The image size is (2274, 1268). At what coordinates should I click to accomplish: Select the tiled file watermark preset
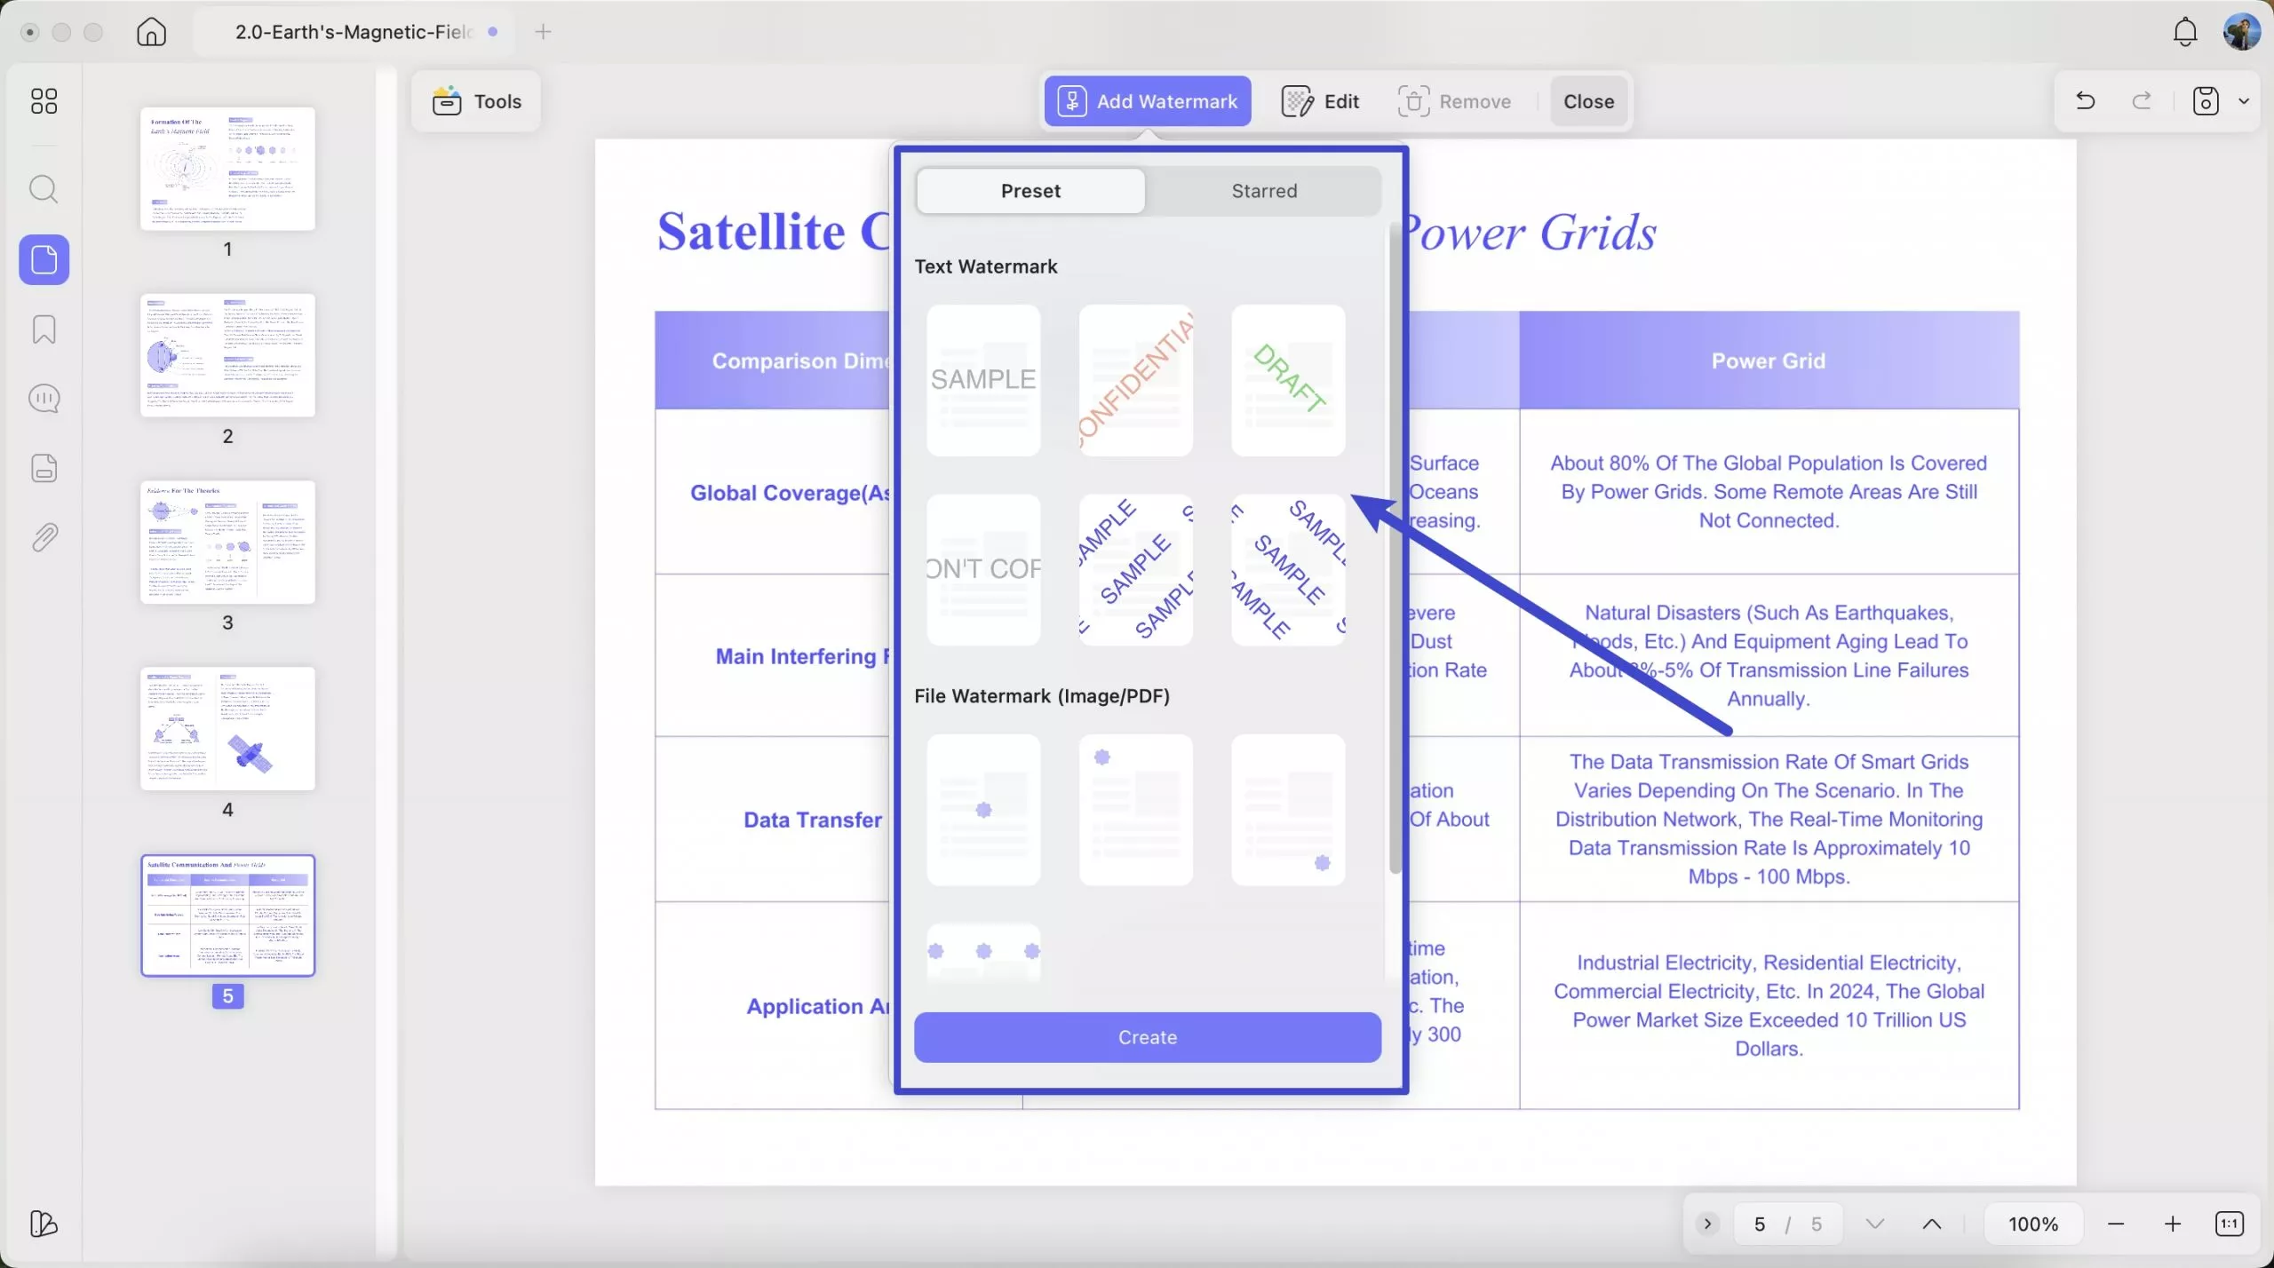[x=983, y=953]
